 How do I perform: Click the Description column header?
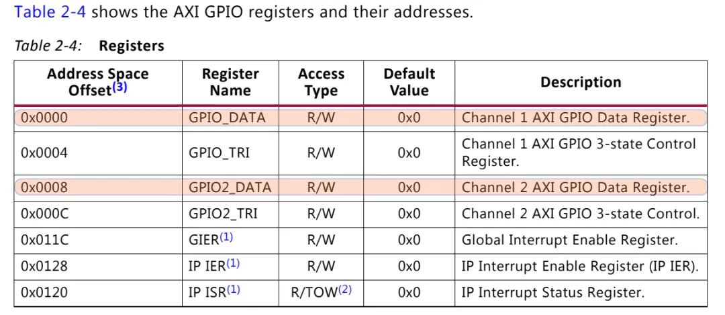pyautogui.click(x=581, y=83)
